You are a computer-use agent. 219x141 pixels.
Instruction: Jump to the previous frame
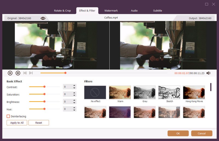coord(25,73)
